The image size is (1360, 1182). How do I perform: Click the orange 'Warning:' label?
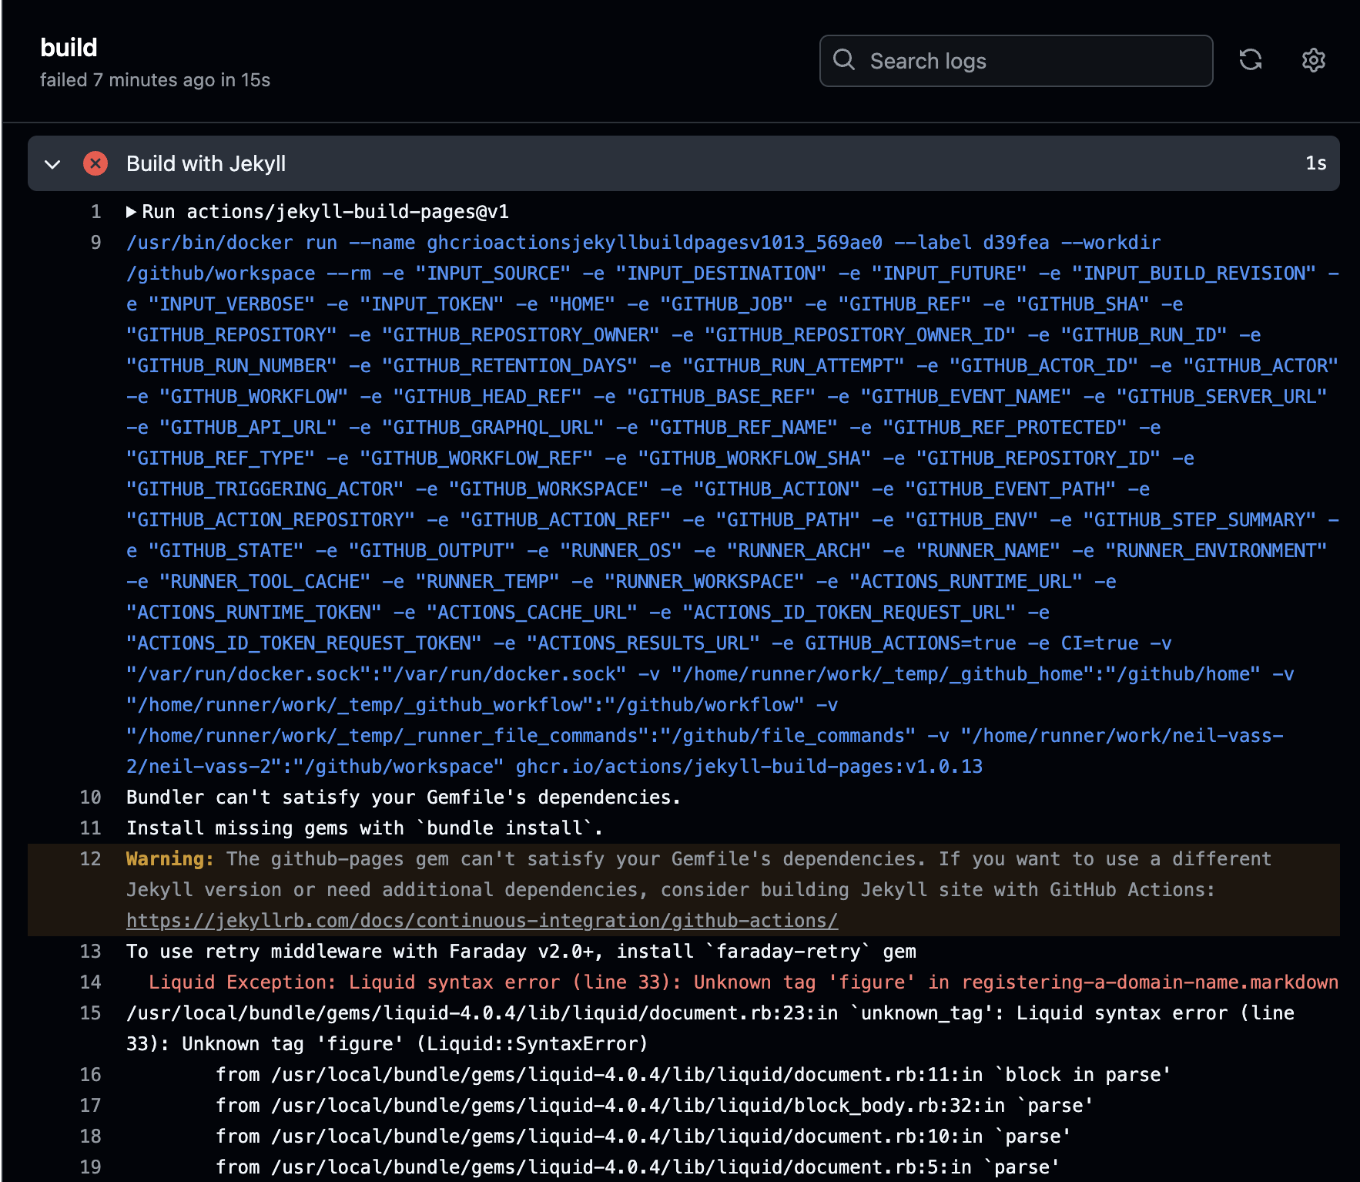(170, 859)
